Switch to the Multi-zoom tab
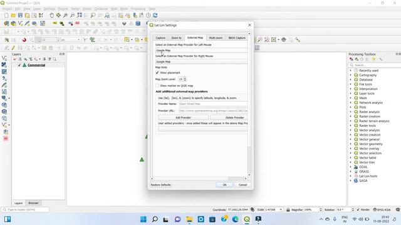Screen dimensions: 401x225 tap(216, 37)
